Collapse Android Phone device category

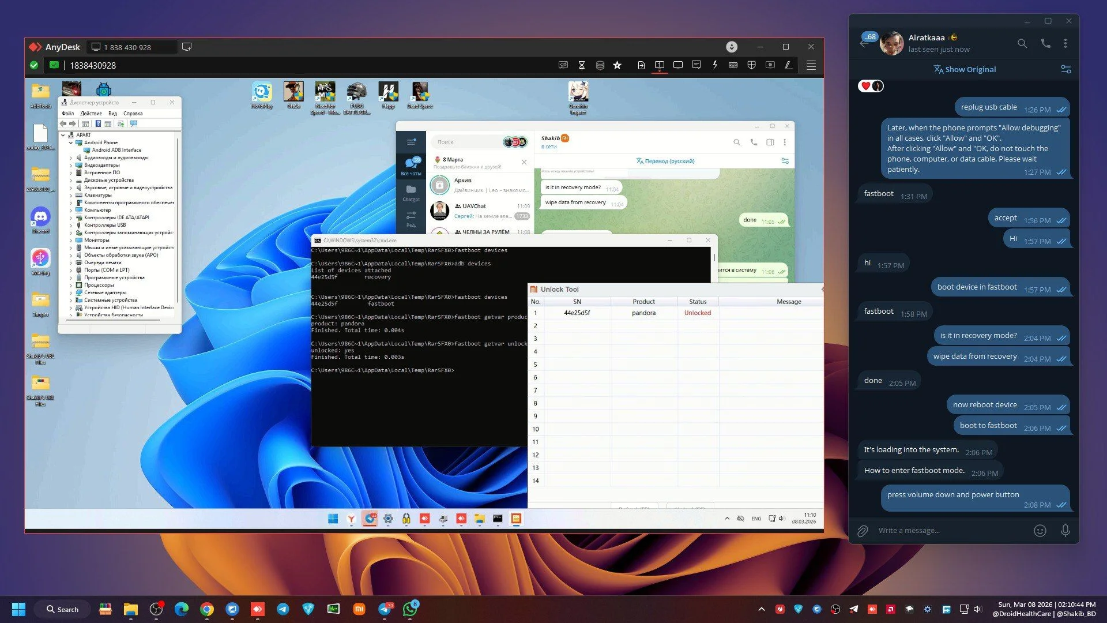pos(71,142)
